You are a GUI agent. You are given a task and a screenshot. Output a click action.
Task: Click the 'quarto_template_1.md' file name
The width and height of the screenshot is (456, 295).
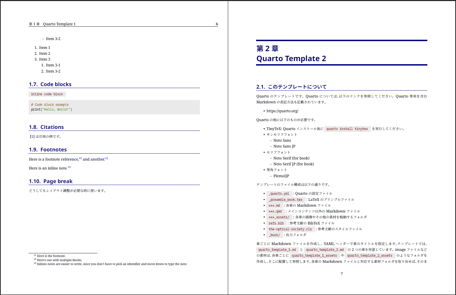click(277, 250)
